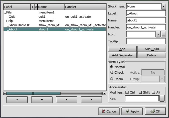The width and height of the screenshot is (169, 118).
Task: Click the right arrow button to indent the item
Action: click(x=91, y=100)
